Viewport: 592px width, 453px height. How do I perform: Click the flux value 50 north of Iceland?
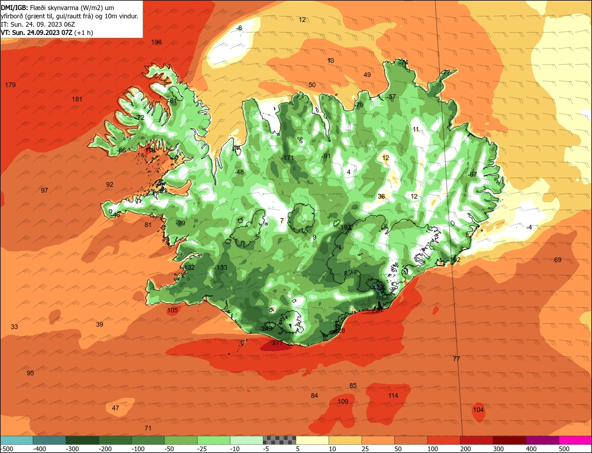tap(312, 85)
